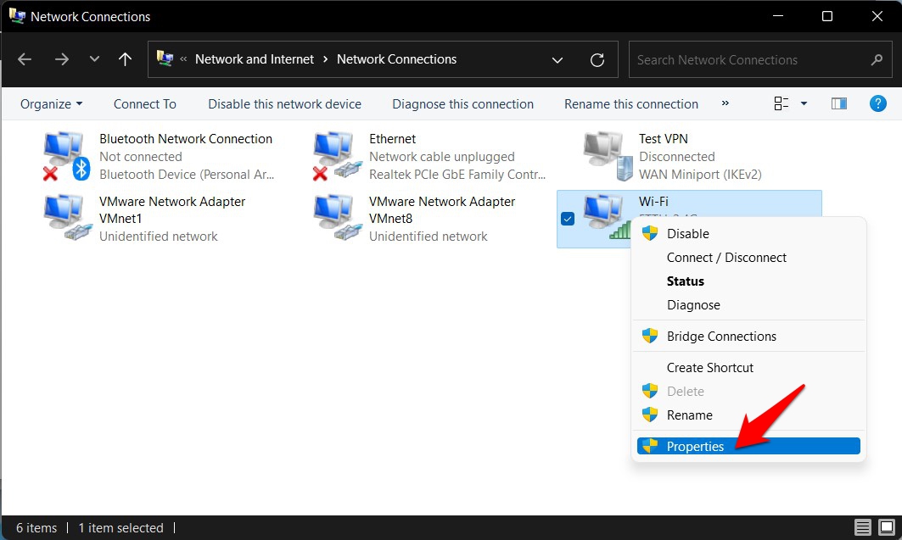Select Bridge Connections in context menu
The width and height of the screenshot is (902, 540).
pos(721,337)
